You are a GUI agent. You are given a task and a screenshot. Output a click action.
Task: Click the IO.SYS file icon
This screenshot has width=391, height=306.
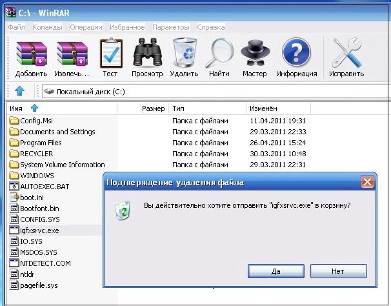click(14, 241)
